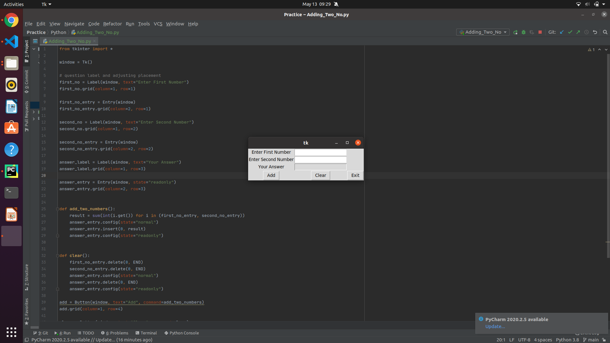Collapse the add_two_numbers function fold marker
The width and height of the screenshot is (610, 343).
58,209
